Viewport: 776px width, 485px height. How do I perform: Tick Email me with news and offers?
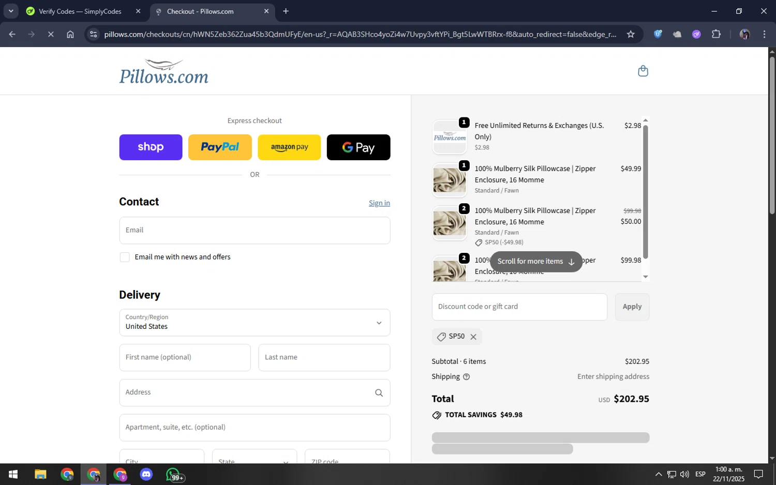click(x=125, y=257)
